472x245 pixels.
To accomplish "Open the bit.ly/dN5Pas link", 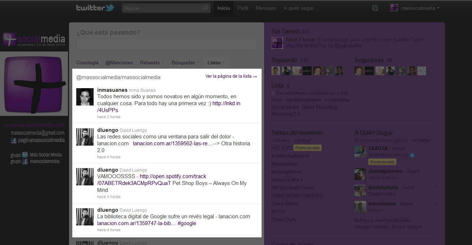I will 306,46.
